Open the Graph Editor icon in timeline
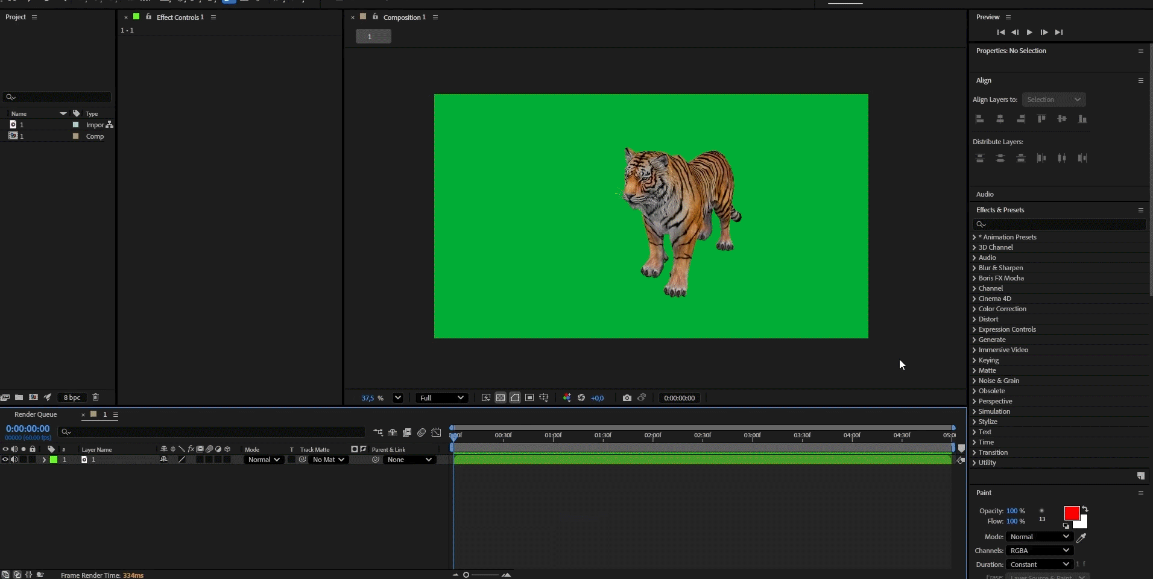 [436, 432]
